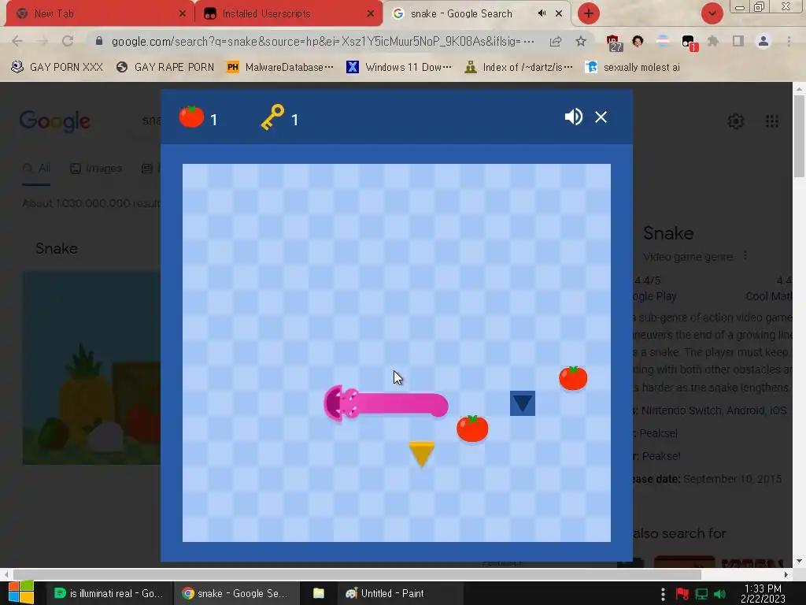Screen dimensions: 806x605
Task: Open the striped flag extension
Action: click(x=663, y=41)
